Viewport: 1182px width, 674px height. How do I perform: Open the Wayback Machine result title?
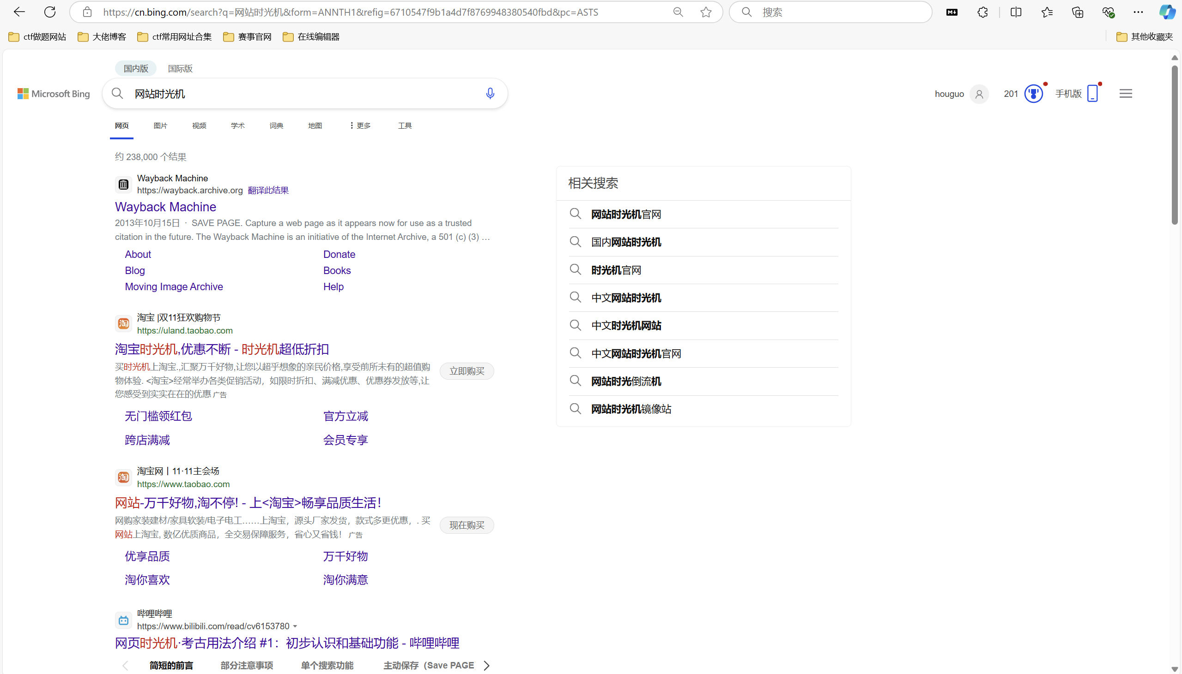pos(165,207)
